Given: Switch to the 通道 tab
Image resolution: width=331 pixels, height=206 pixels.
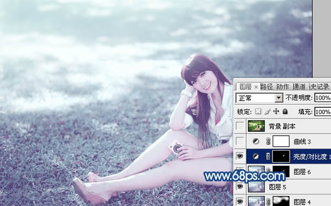Looking at the screenshot, I should [299, 87].
